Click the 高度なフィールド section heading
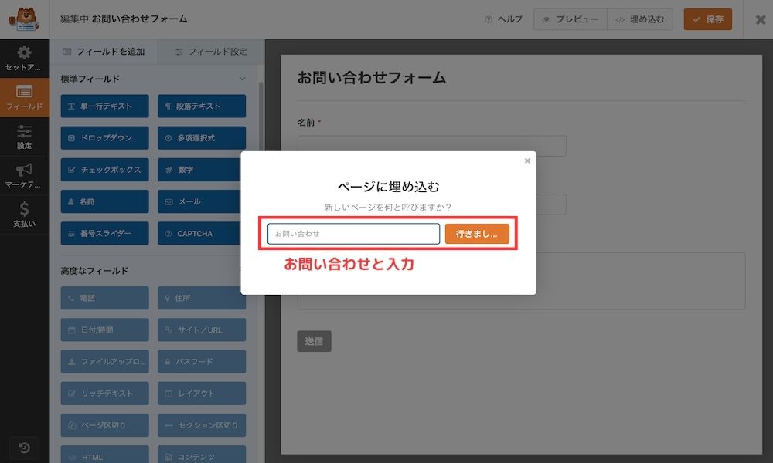The image size is (773, 463). point(94,271)
